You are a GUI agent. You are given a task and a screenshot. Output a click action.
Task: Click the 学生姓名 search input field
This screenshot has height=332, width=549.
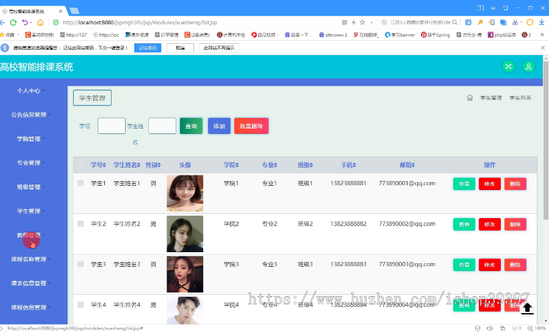click(162, 126)
